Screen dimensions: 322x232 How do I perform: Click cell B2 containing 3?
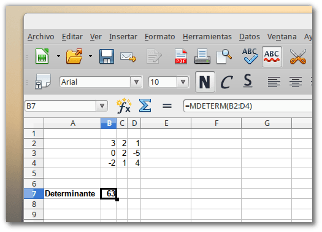tap(109, 143)
